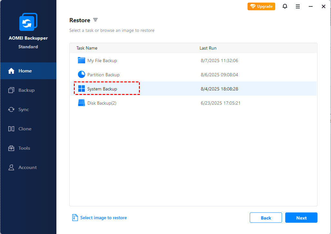
Task: Click the Disk Backup(2) drive icon
Action: 82,103
